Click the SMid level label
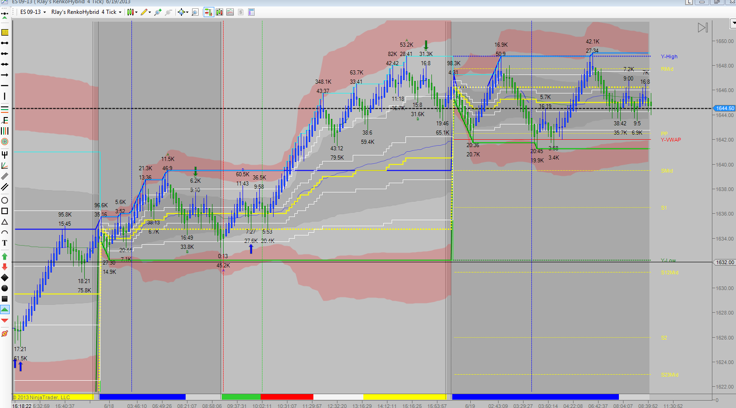Viewport: 736px width, 408px height. click(x=667, y=171)
